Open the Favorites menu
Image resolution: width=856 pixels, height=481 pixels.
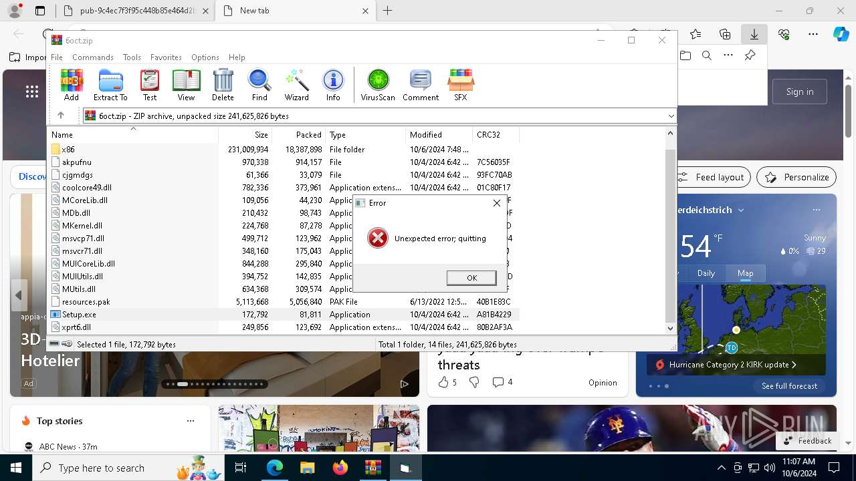click(x=166, y=57)
